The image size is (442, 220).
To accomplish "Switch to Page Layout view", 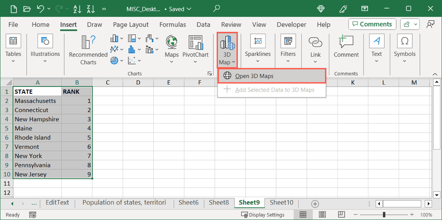I will pos(322,214).
